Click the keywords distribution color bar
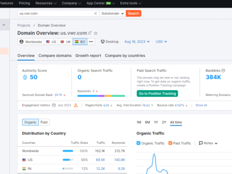This screenshot has width=232, height=174. point(101,96)
